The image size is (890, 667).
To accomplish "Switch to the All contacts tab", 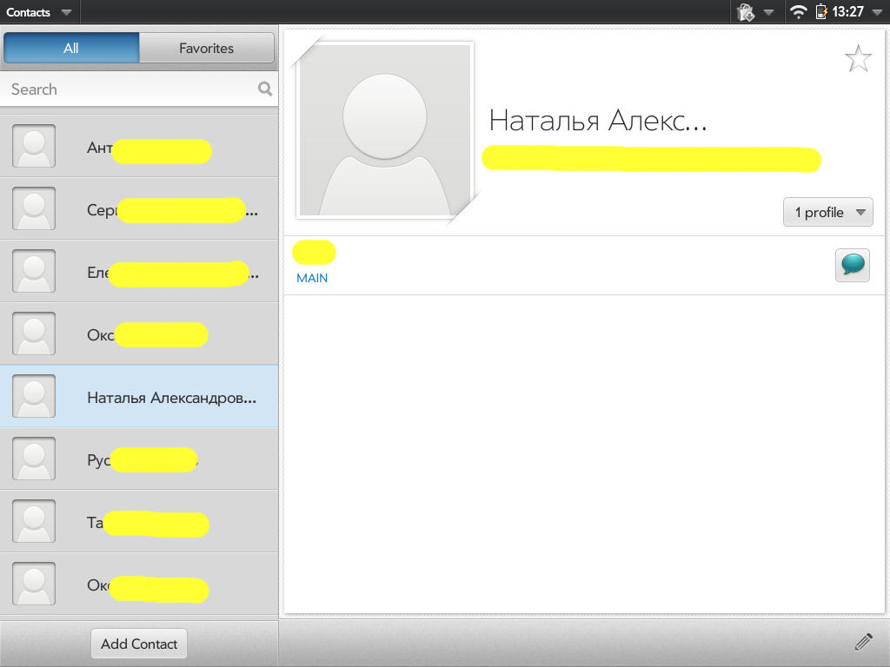I will (x=71, y=49).
